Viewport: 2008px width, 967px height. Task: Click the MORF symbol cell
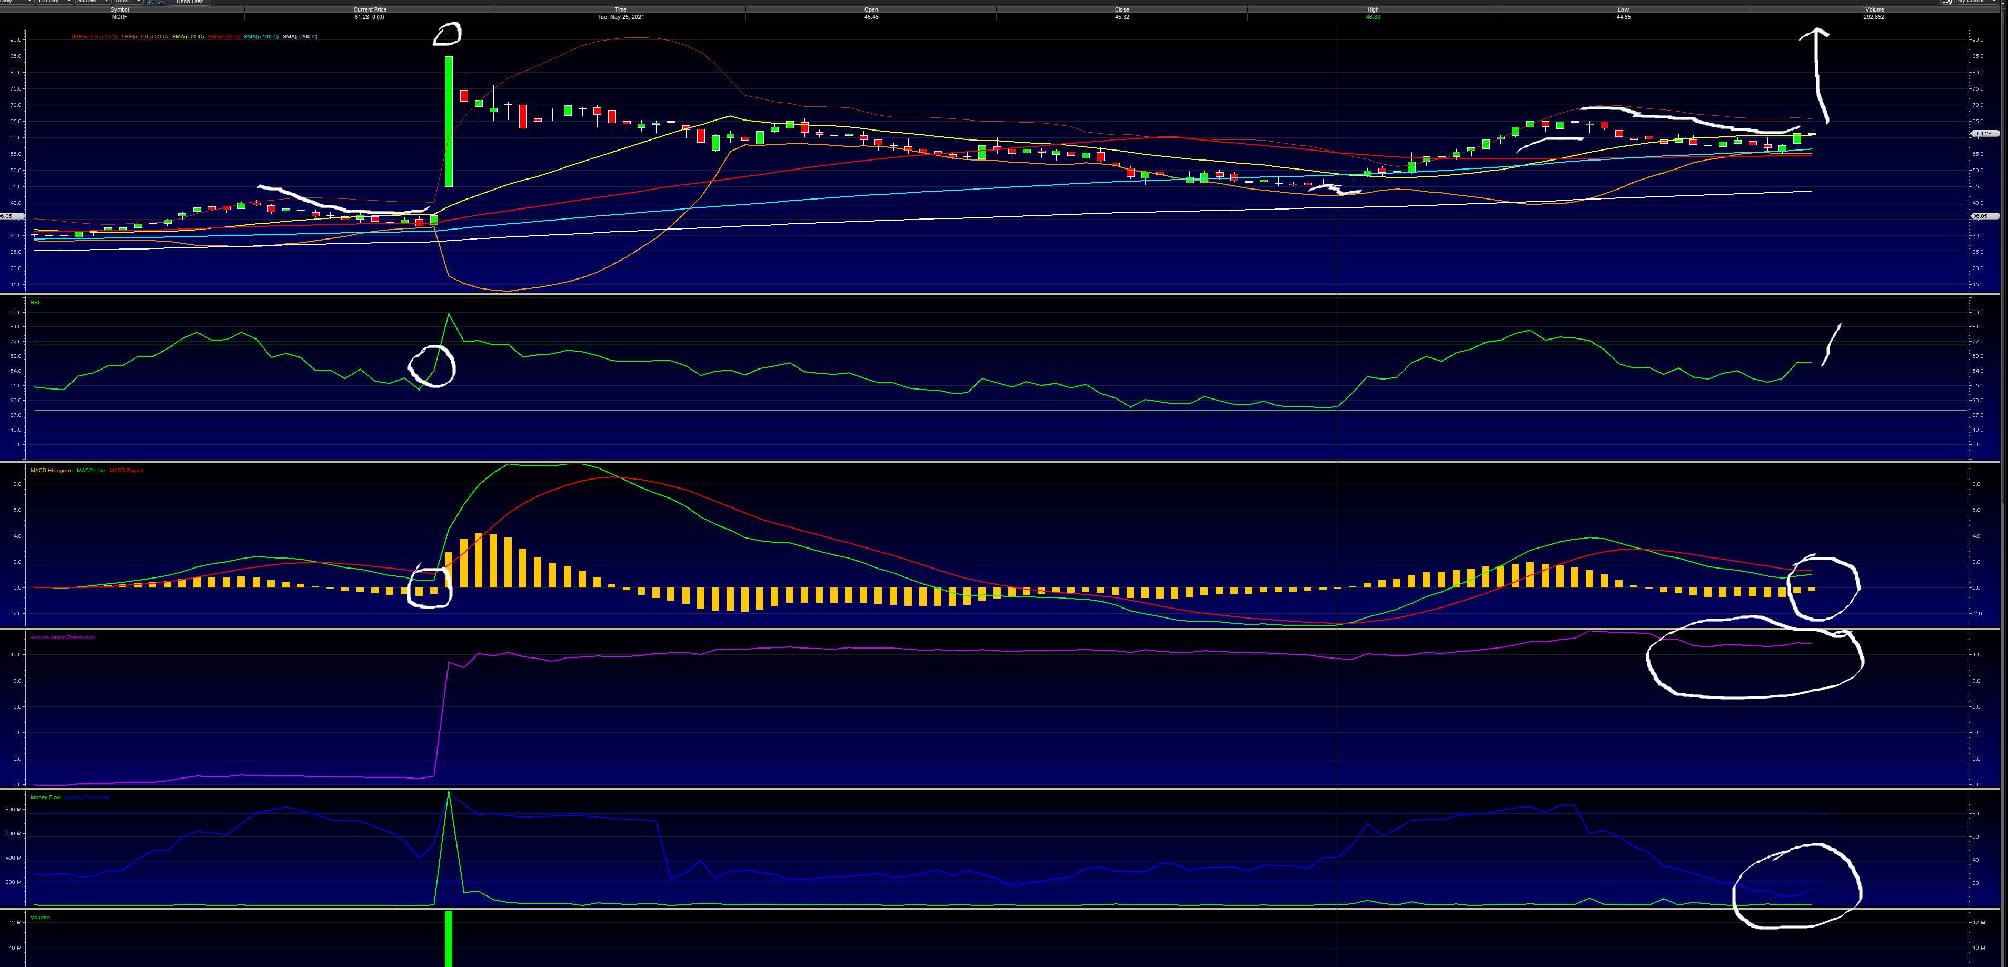click(x=120, y=16)
